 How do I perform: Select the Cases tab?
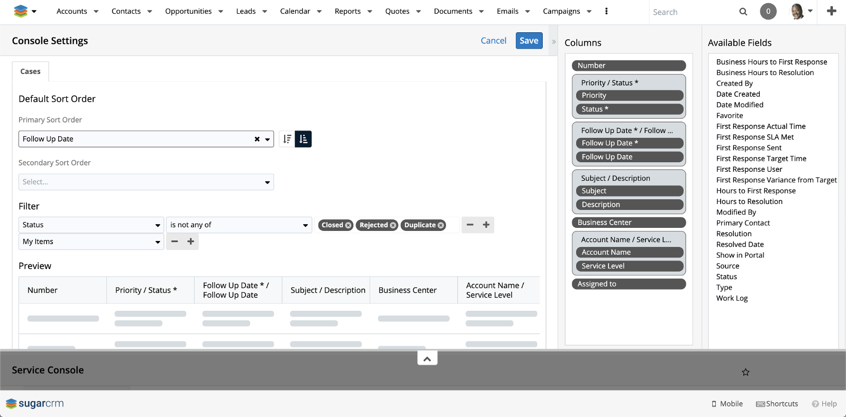[30, 71]
